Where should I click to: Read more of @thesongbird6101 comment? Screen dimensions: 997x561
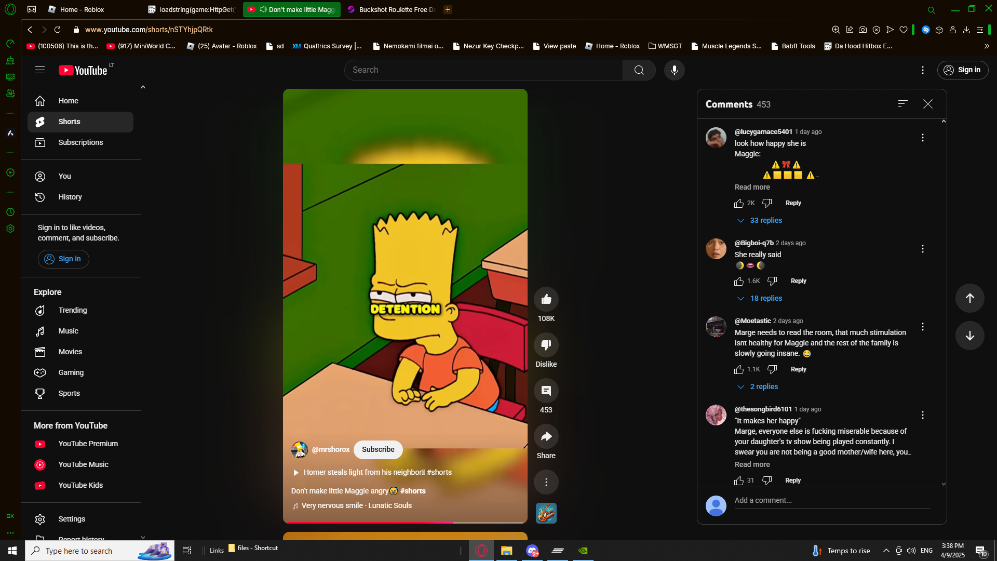point(752,465)
